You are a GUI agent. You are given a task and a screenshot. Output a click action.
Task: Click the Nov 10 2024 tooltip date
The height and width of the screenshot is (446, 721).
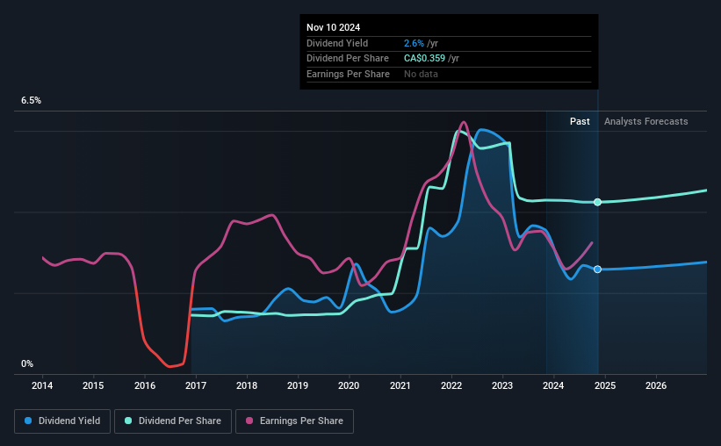(x=334, y=27)
